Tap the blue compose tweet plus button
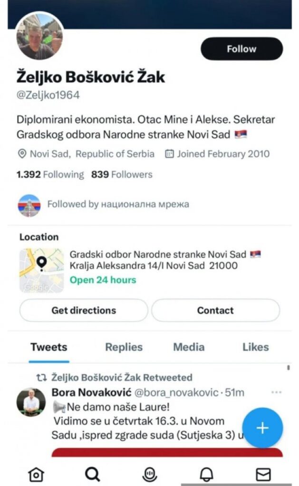 point(262,428)
